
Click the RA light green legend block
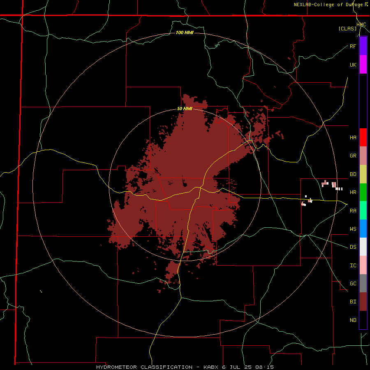[363, 210]
